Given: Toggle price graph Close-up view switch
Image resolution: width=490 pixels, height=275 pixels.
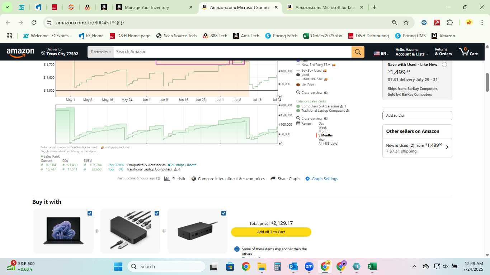Looking at the screenshot, I should (x=326, y=93).
